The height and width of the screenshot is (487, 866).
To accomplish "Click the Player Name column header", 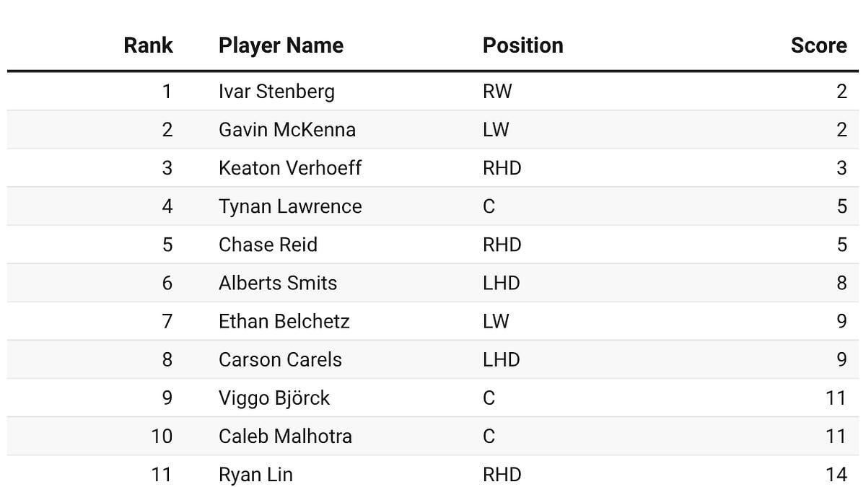I will coord(281,45).
